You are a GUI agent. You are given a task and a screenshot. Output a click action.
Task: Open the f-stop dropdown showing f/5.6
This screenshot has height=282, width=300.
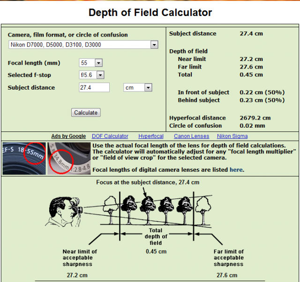click(x=92, y=75)
